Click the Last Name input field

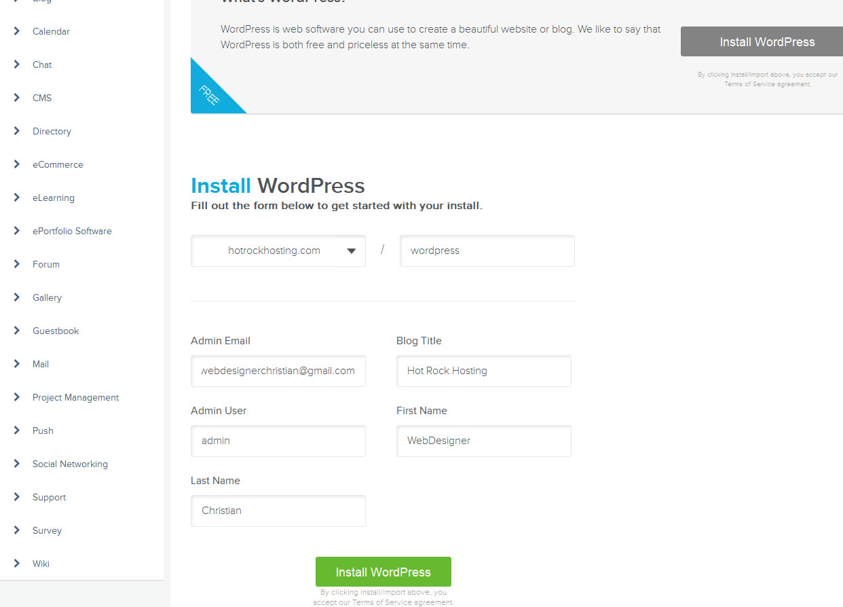[278, 511]
